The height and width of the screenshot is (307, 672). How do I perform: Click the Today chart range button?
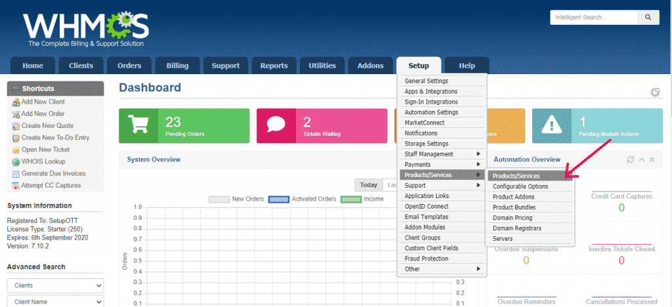point(369,185)
